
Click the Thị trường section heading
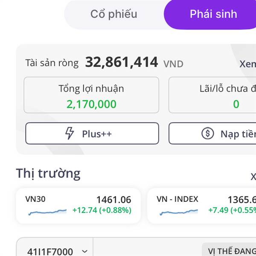click(x=48, y=174)
